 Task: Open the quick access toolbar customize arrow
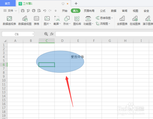pyautogui.click(x=56, y=11)
